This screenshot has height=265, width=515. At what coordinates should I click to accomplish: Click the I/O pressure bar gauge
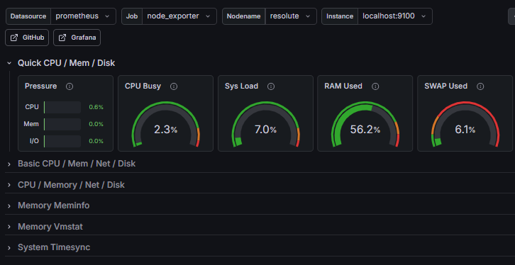[x=62, y=141]
